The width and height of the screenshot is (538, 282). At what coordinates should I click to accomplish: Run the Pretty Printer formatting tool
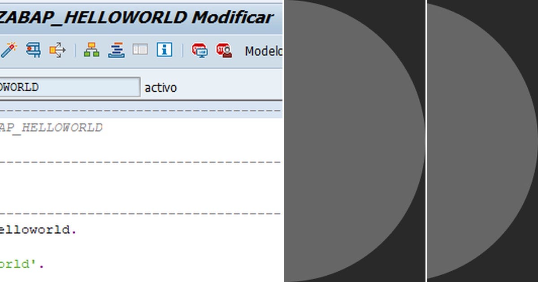pyautogui.click(x=116, y=50)
